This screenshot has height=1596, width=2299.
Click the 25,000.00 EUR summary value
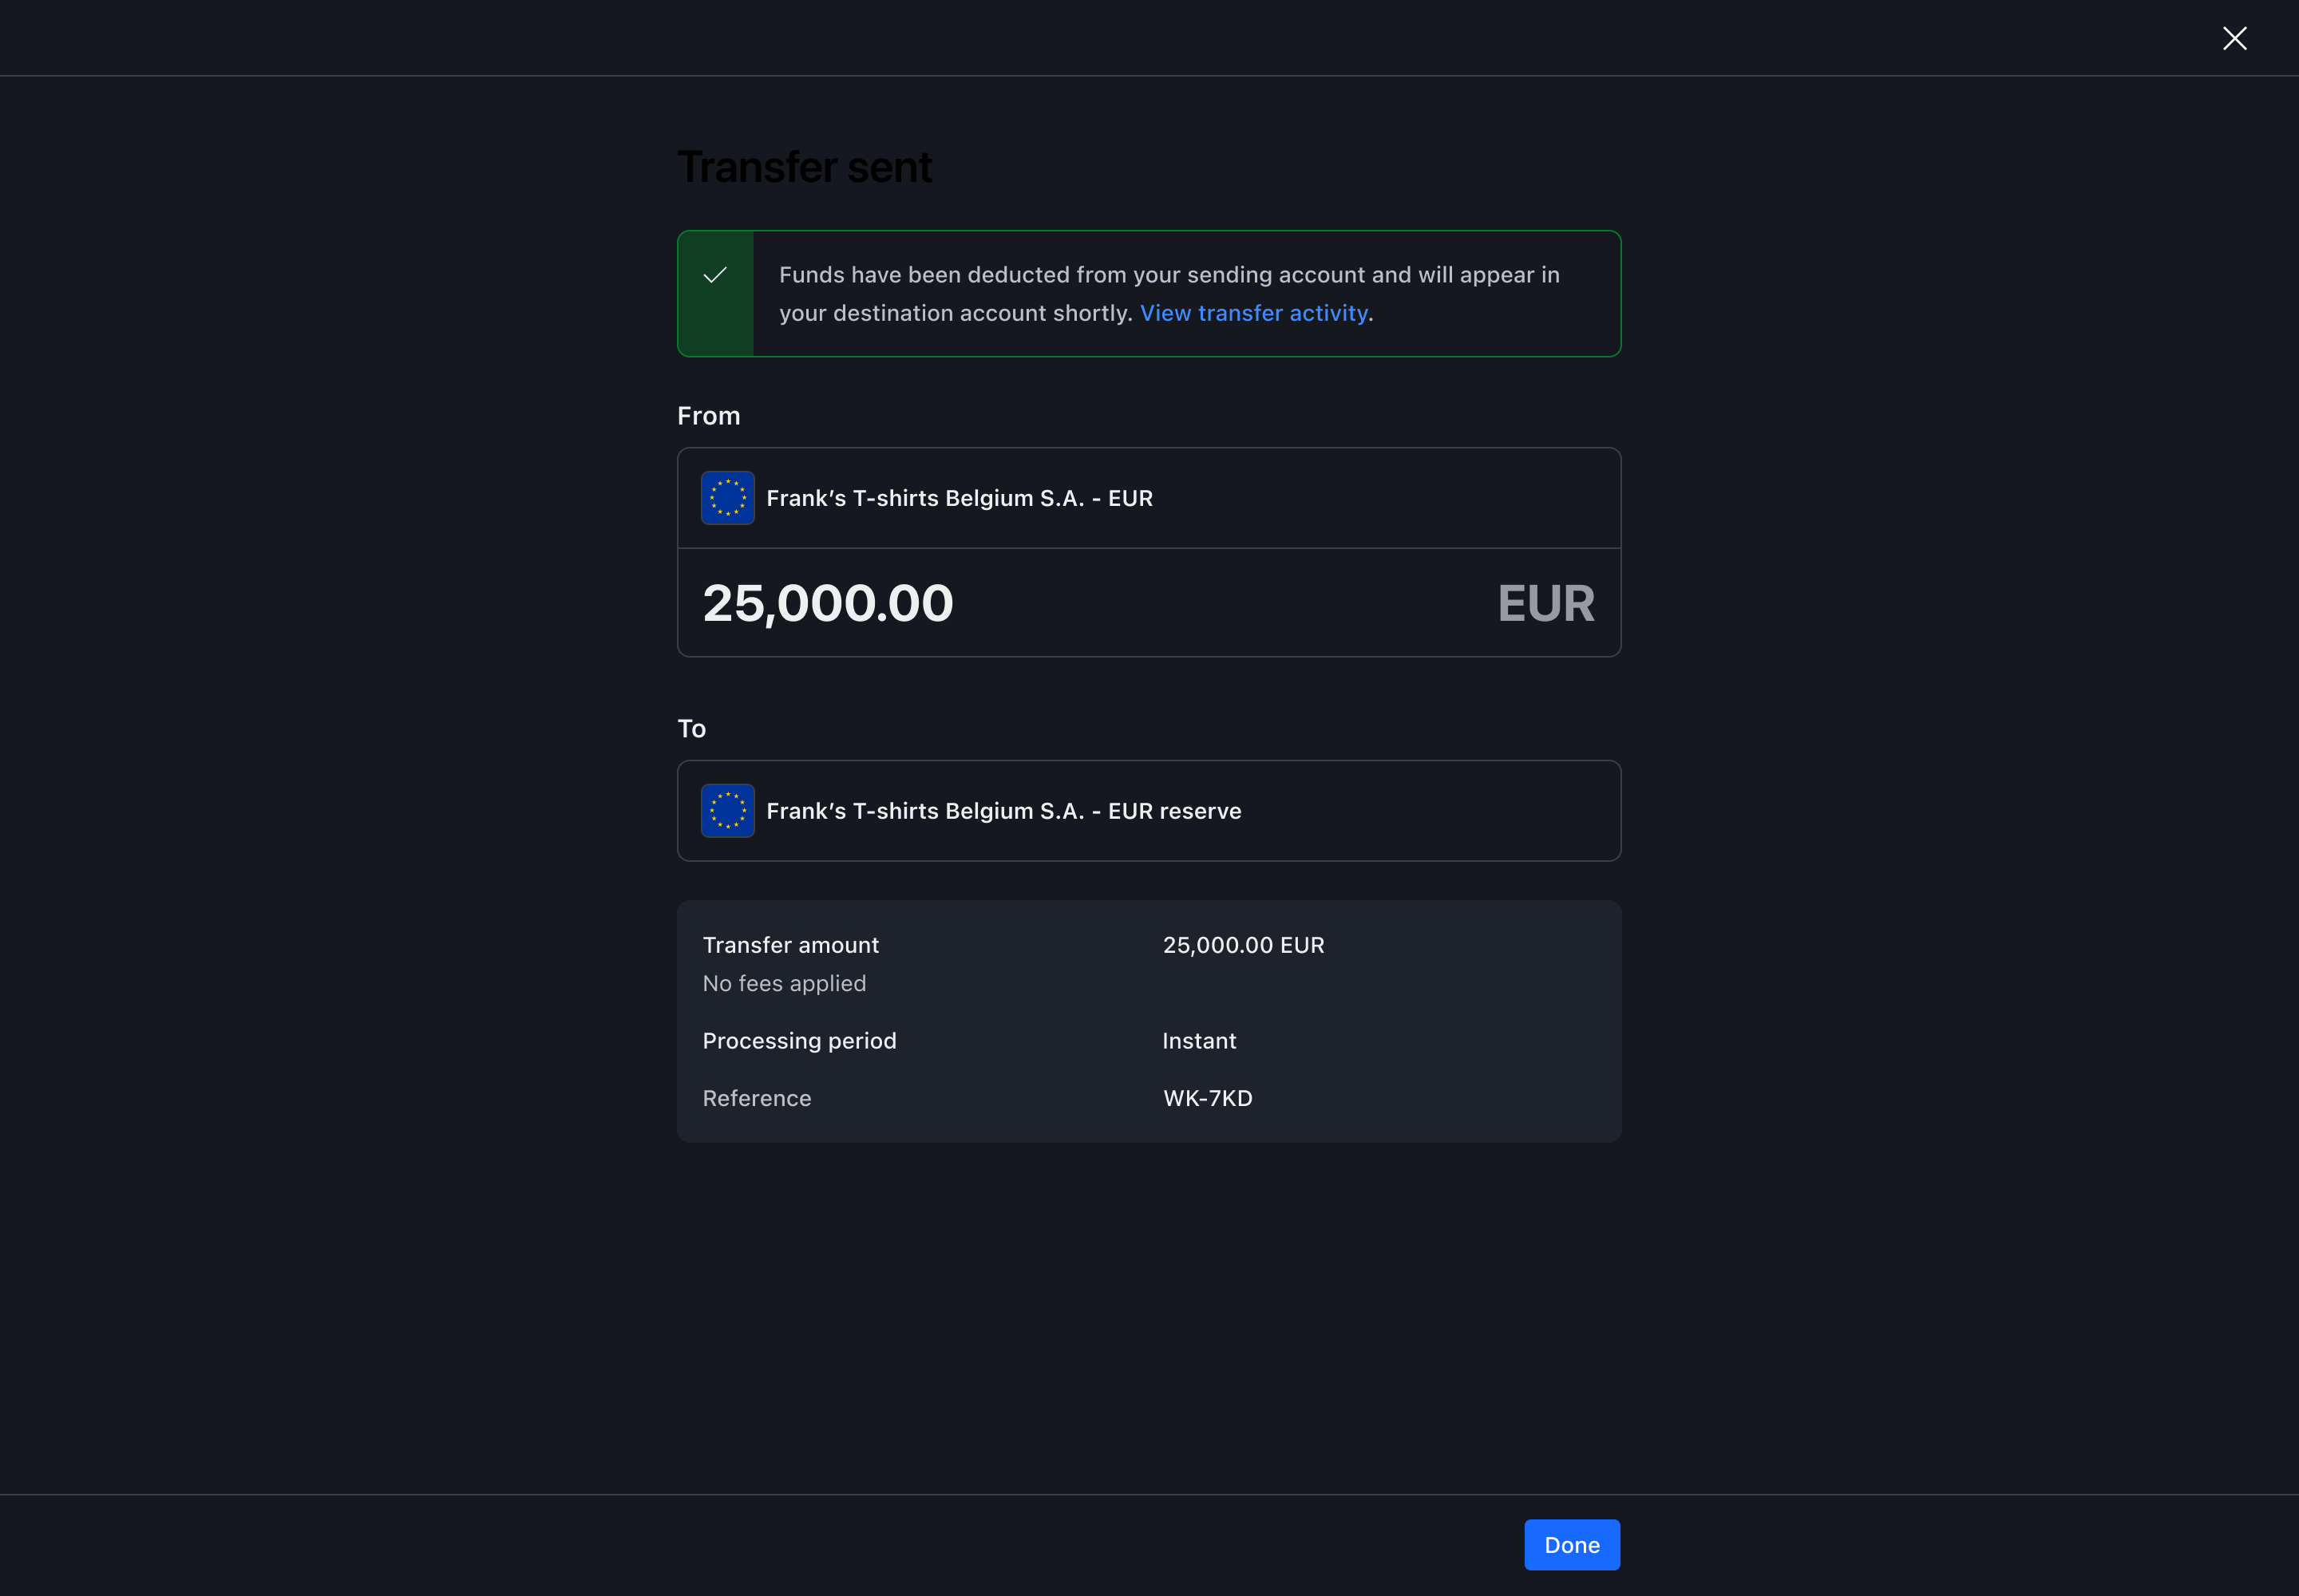(1244, 945)
